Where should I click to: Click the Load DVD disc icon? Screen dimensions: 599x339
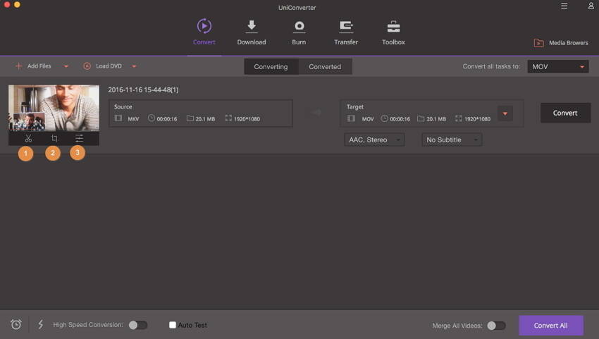pos(87,66)
